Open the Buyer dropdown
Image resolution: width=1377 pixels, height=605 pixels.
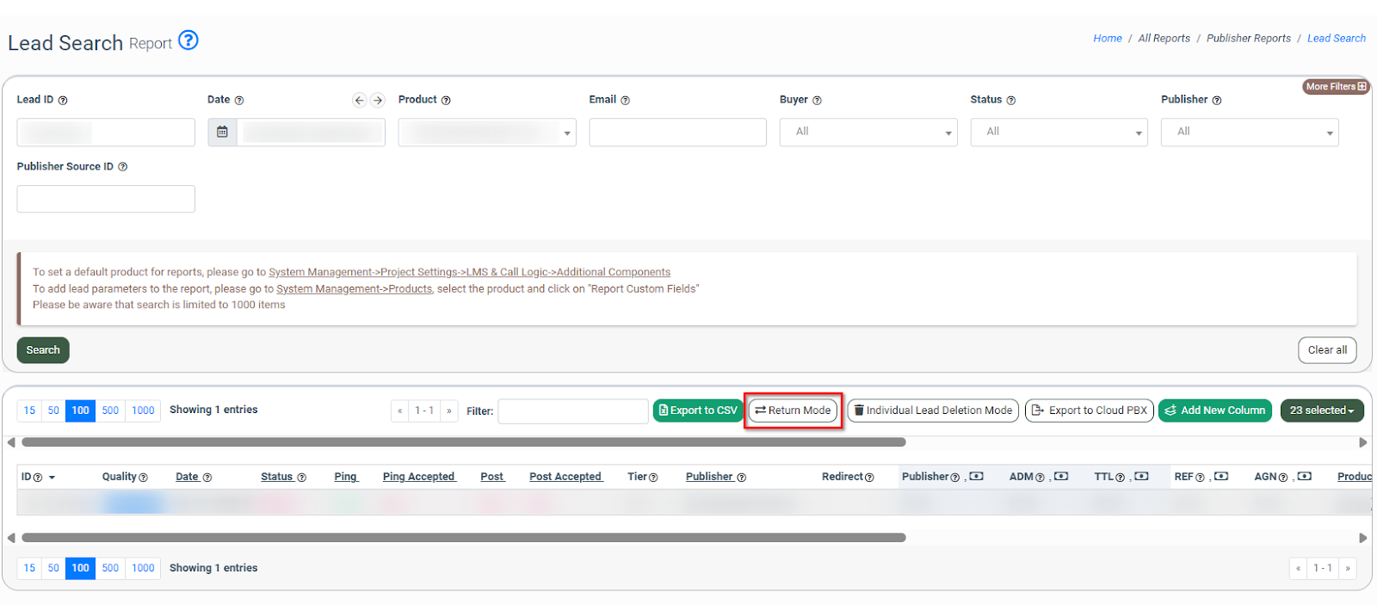(x=868, y=133)
